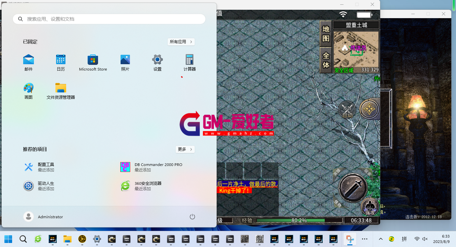456x247 pixels.
Task: Tap the star-compass skill button
Action: (369, 109)
